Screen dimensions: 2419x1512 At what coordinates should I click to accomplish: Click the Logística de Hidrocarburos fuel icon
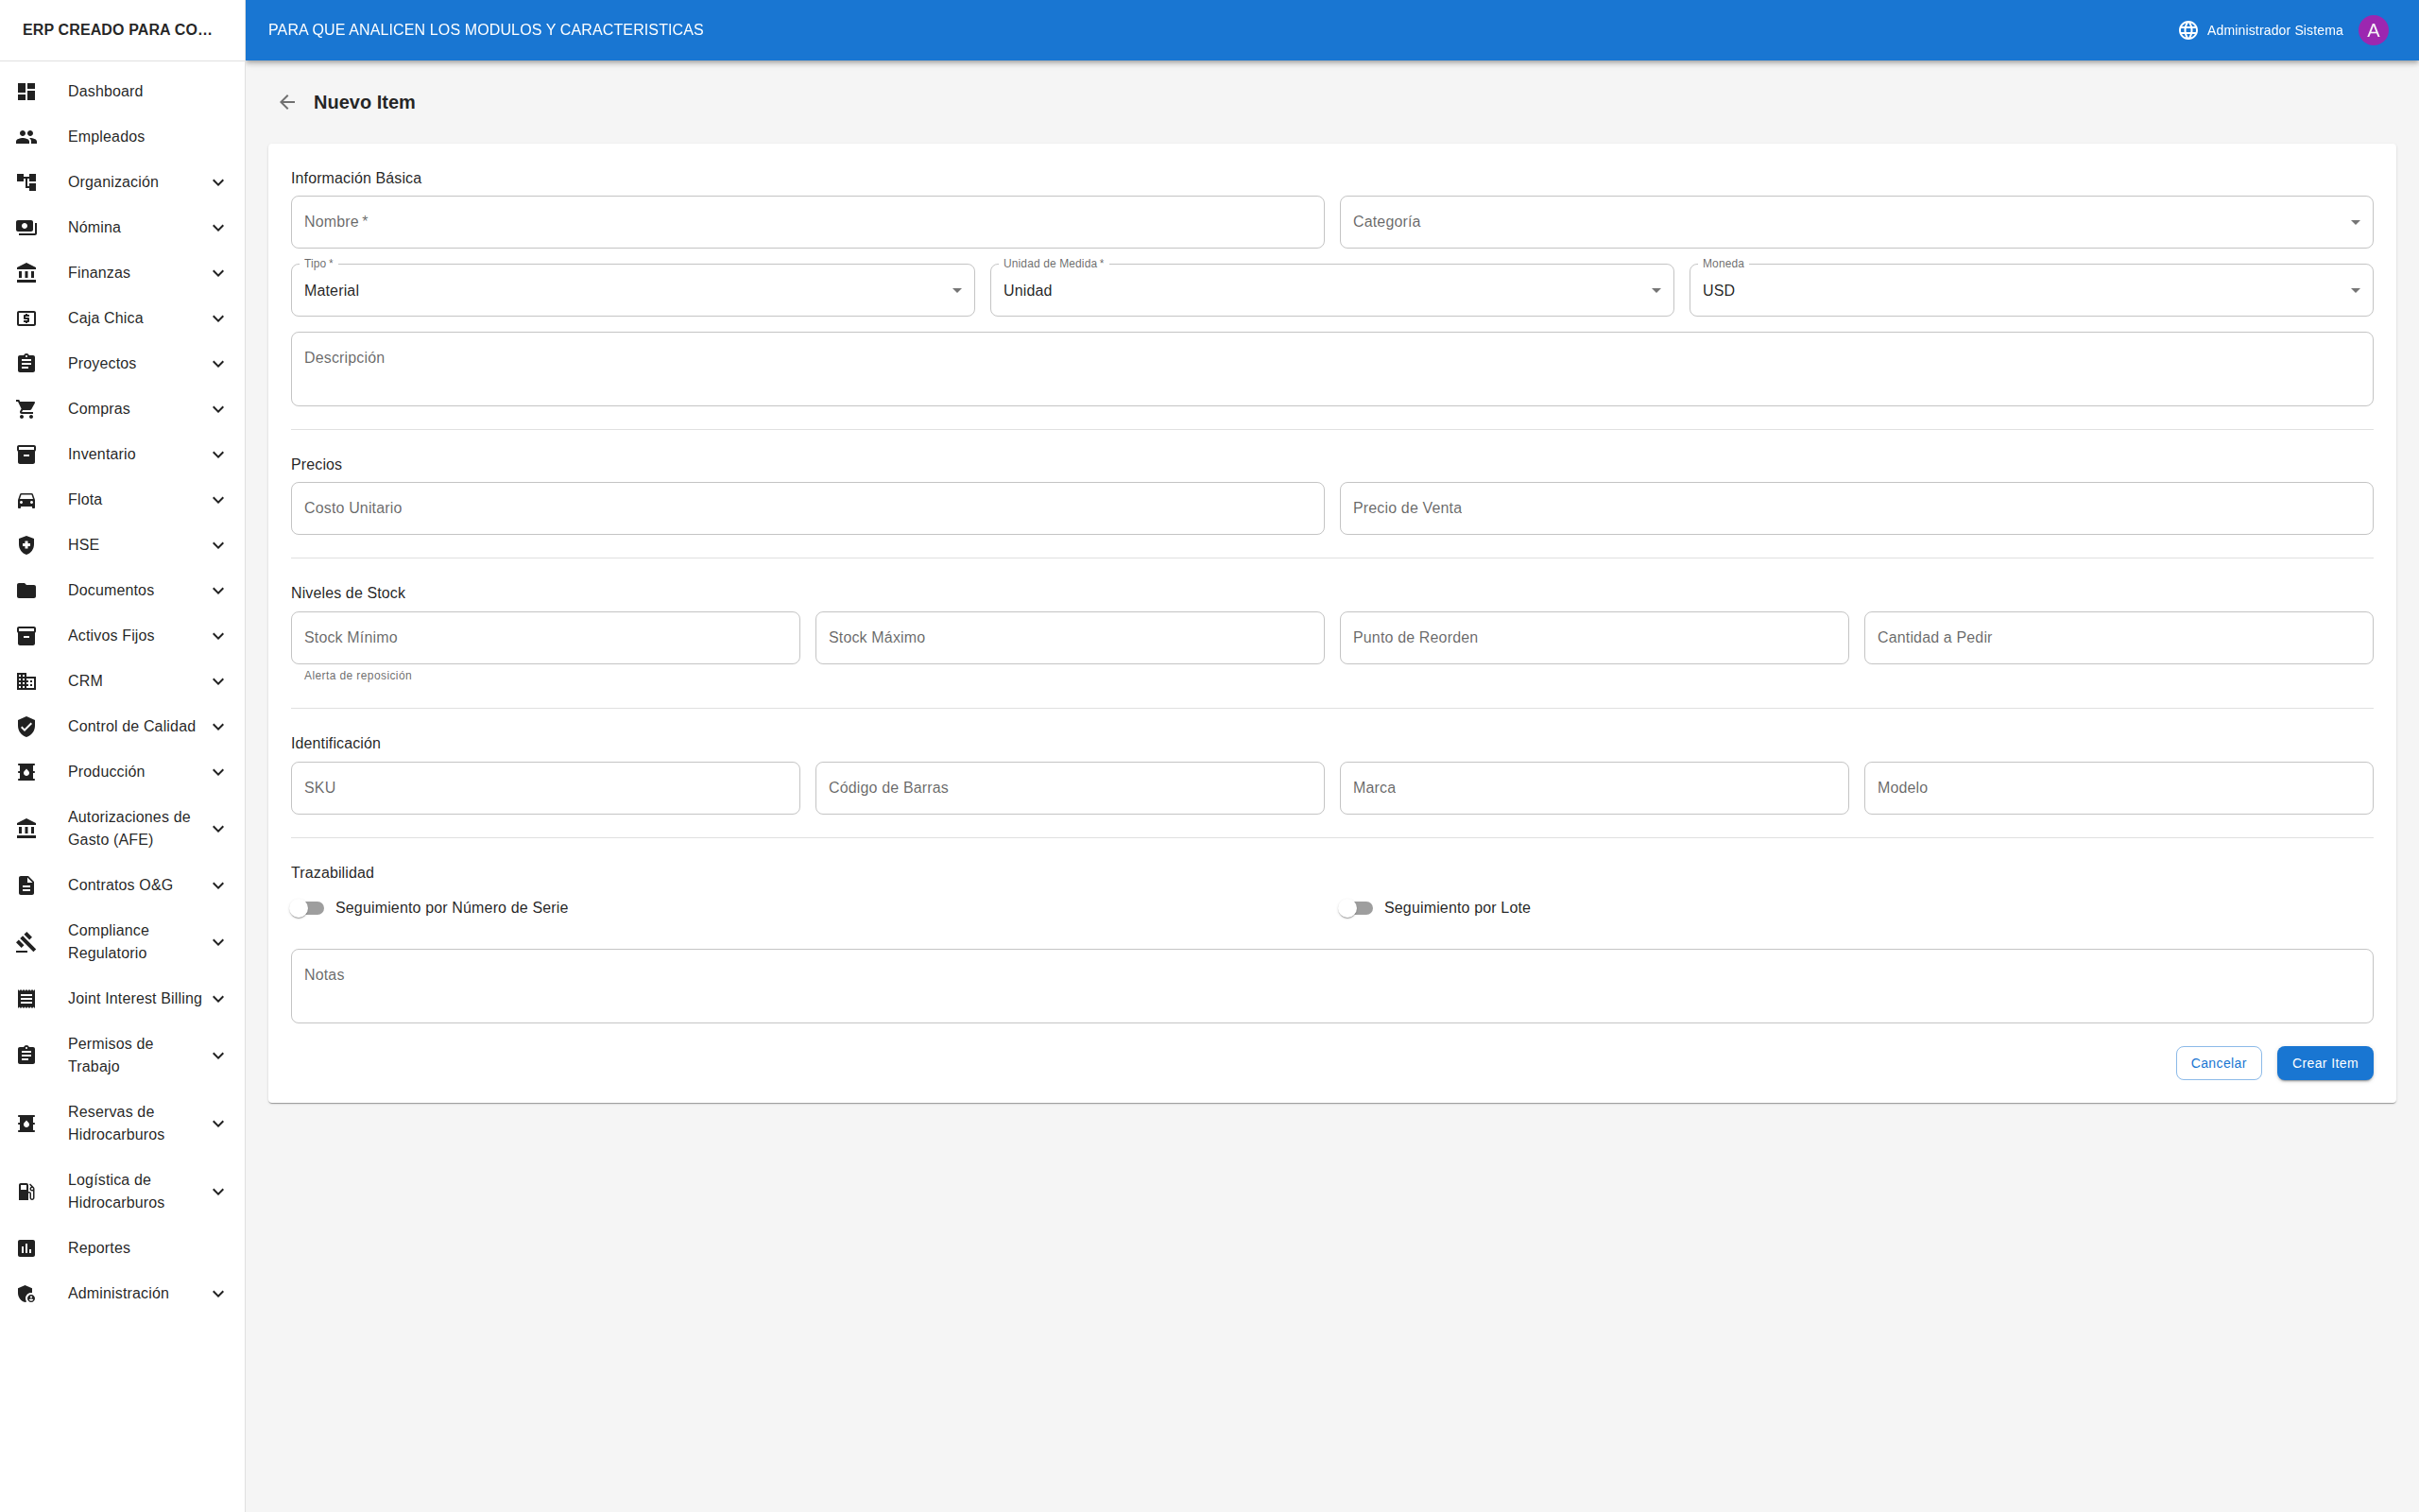click(27, 1191)
